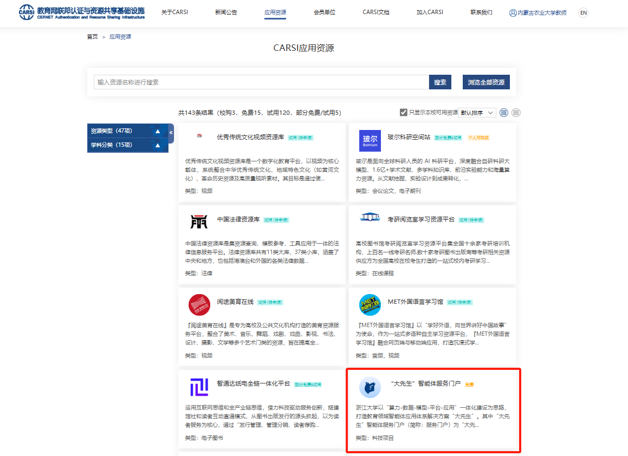Screen dimensions: 628x456
Task: Switch language with the EN button
Action: tap(584, 13)
